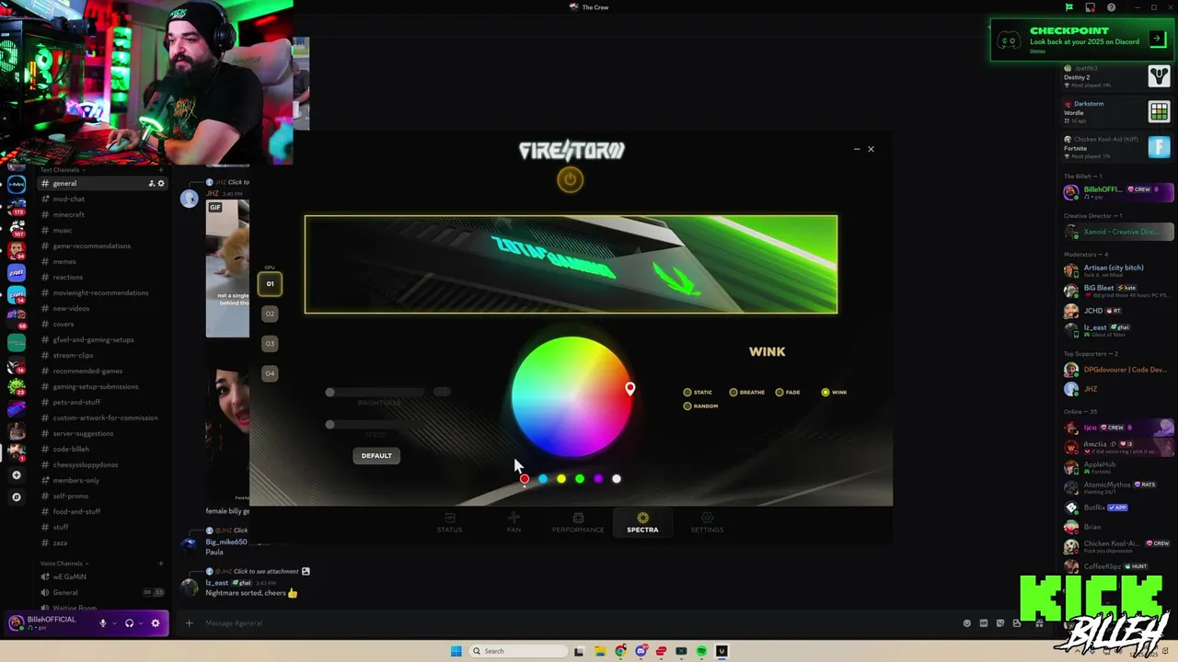Click the Fortnite activity icon
Screen dimensions: 1178x662
pyautogui.click(x=1159, y=147)
